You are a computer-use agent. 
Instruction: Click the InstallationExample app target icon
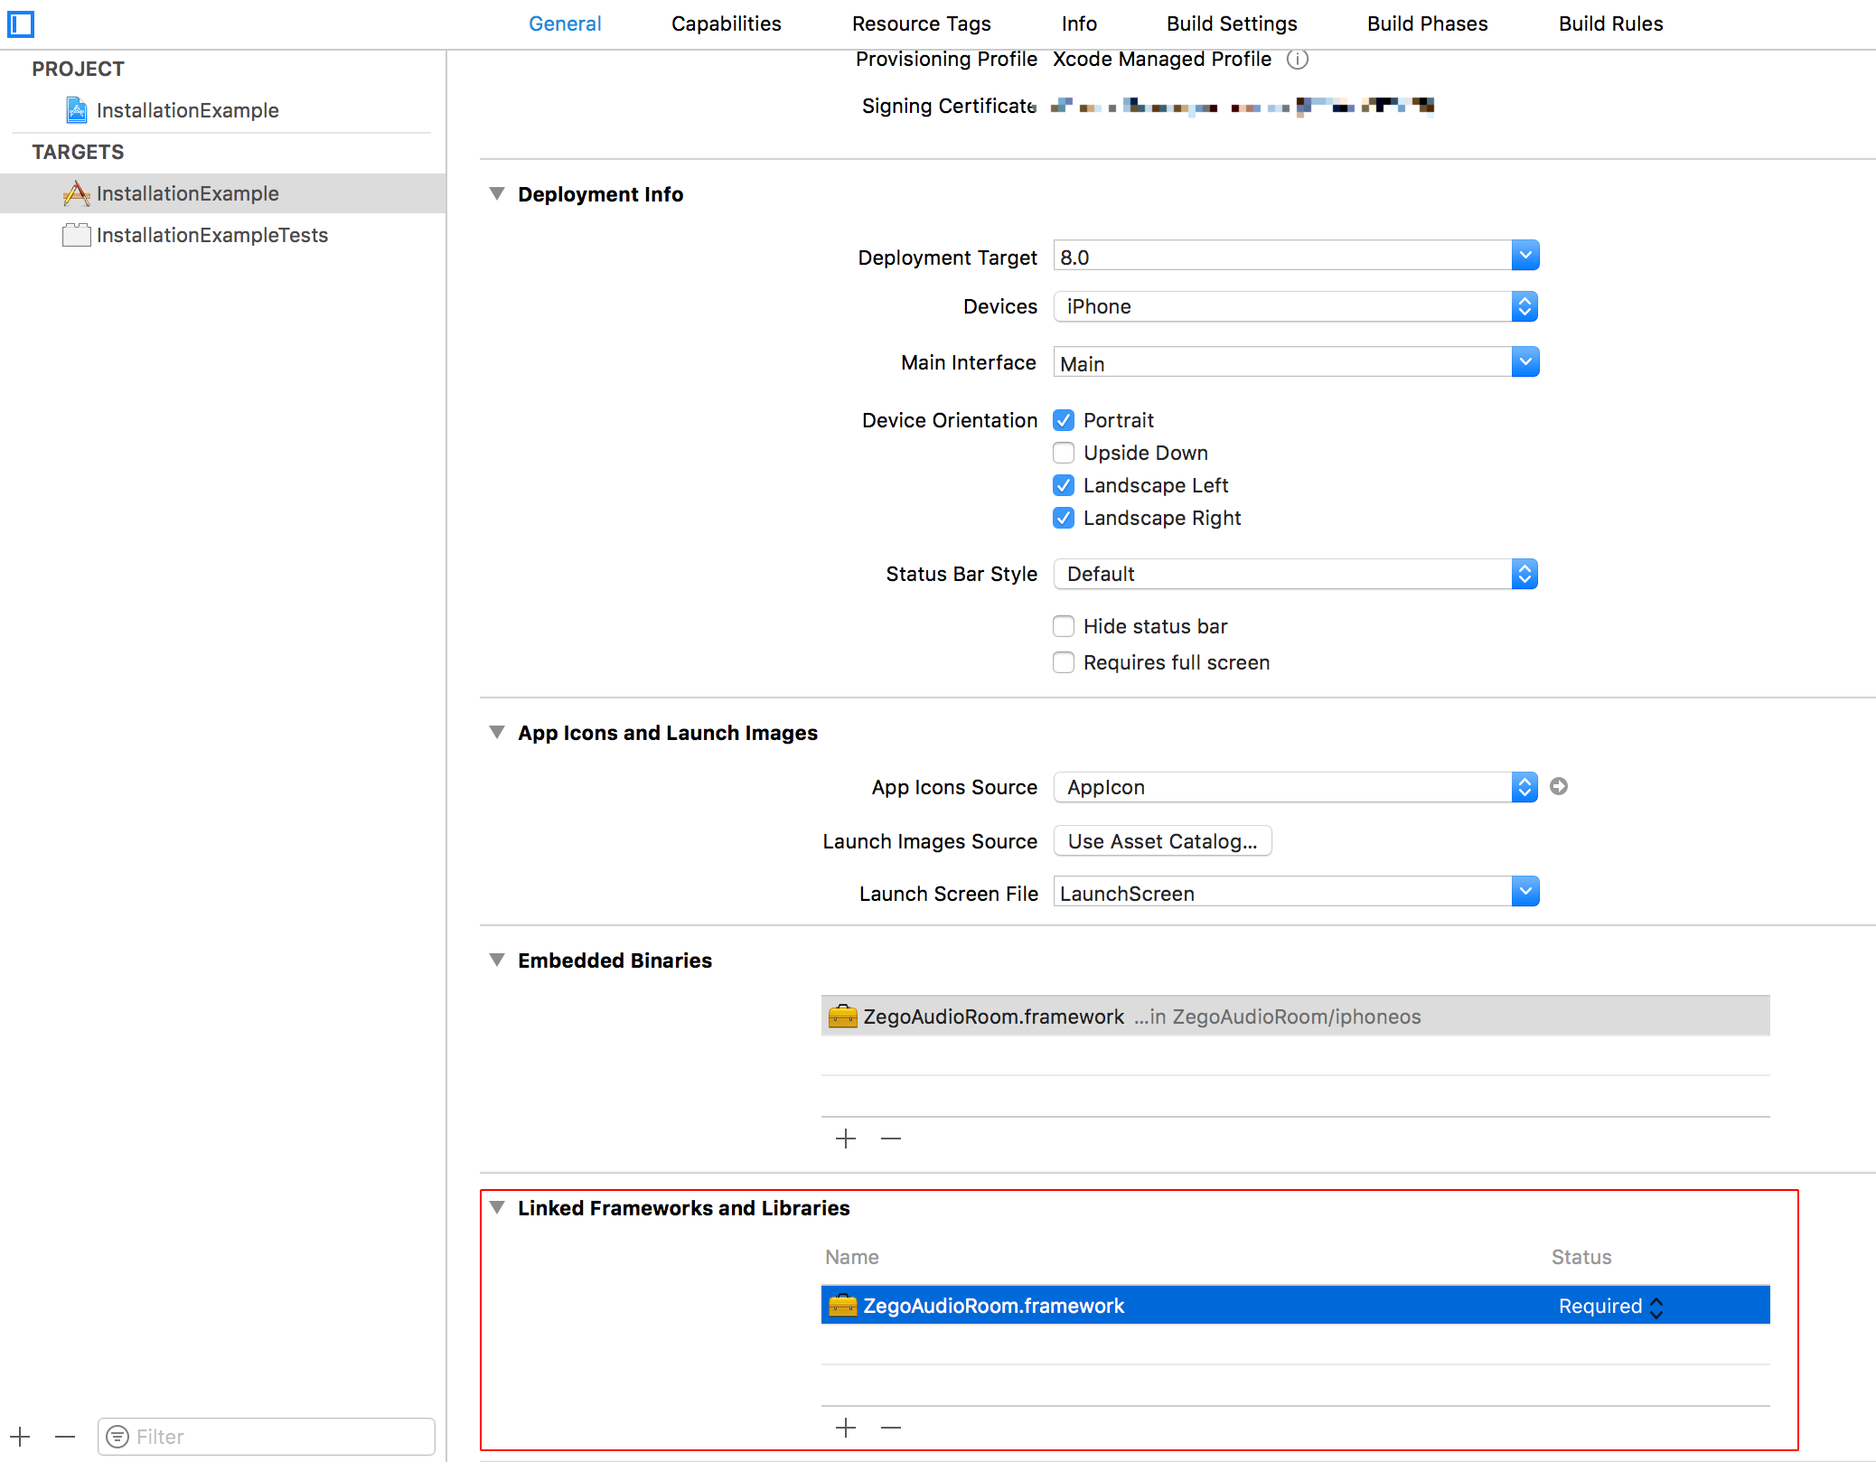point(77,193)
